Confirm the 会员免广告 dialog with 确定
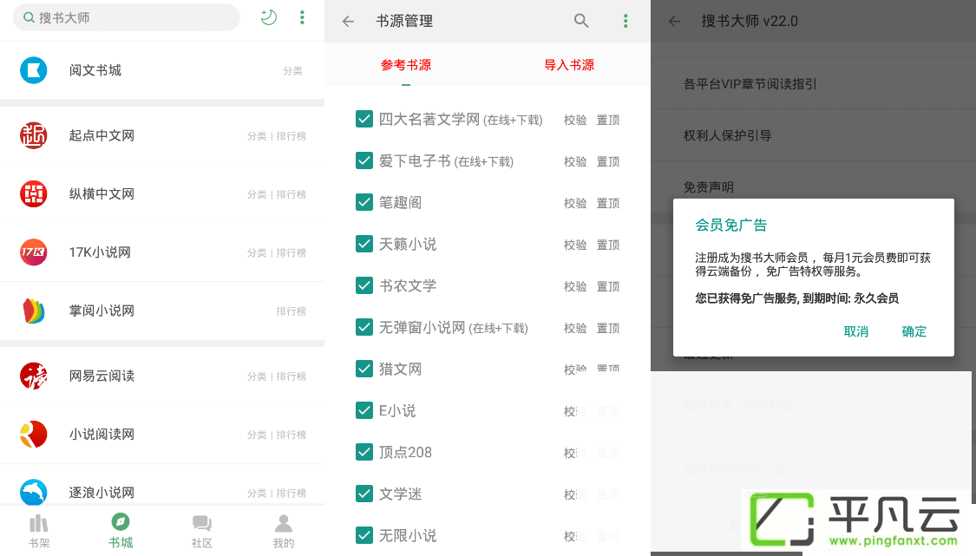 (x=914, y=332)
